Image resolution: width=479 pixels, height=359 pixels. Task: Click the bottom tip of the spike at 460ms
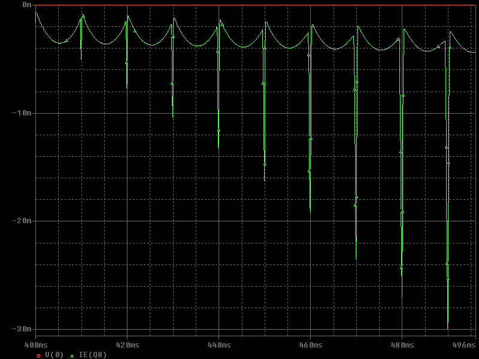click(x=310, y=211)
